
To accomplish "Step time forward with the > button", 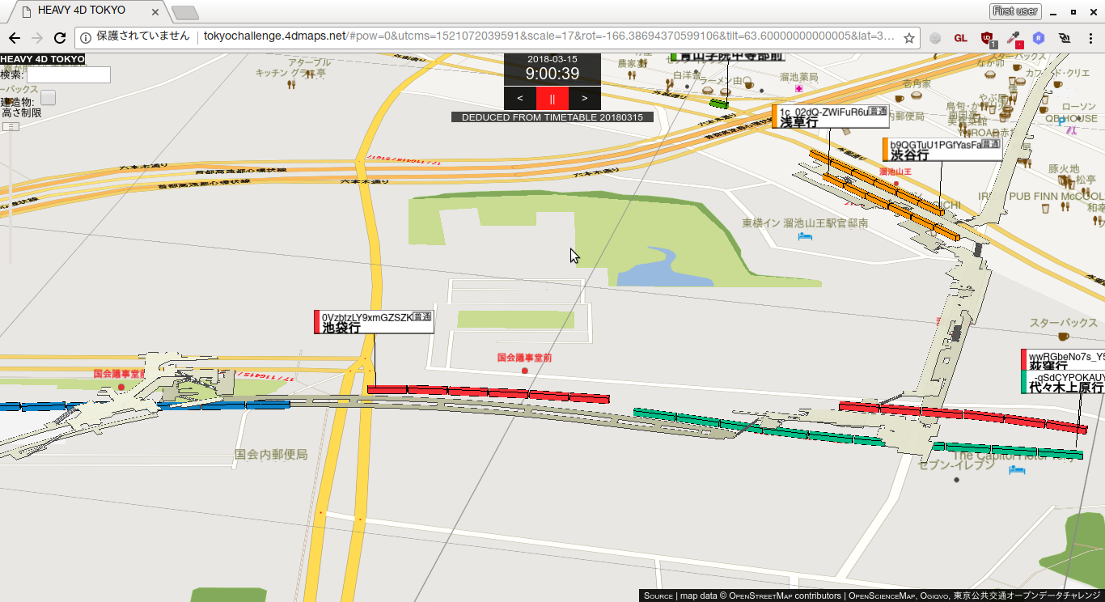I will [585, 98].
